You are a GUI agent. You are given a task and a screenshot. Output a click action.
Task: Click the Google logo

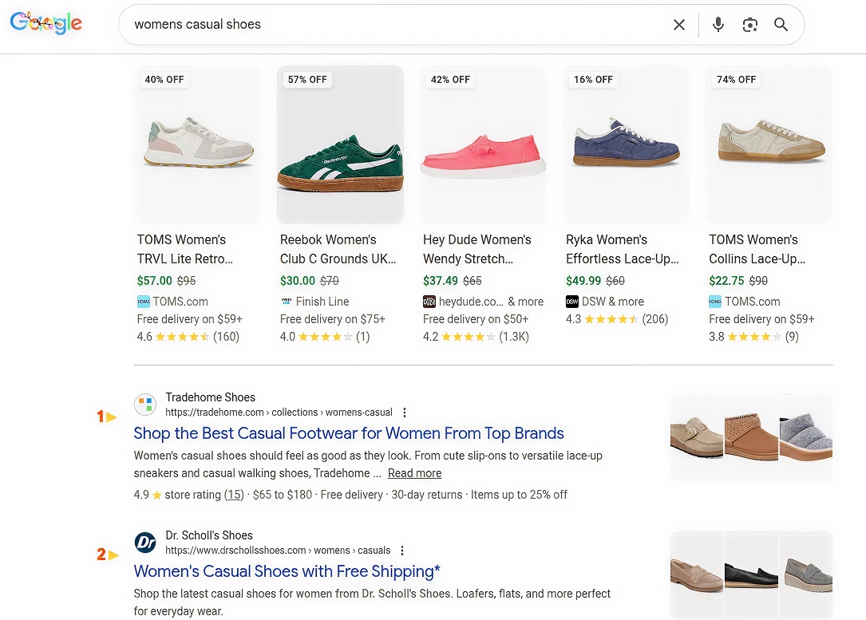[46, 23]
